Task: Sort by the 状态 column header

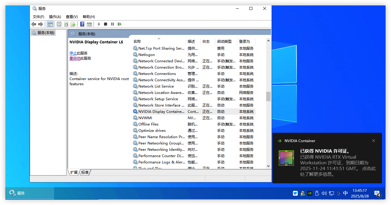Action: click(x=208, y=42)
